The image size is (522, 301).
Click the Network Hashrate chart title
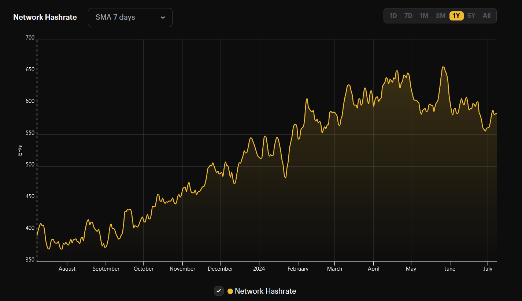[x=45, y=17]
